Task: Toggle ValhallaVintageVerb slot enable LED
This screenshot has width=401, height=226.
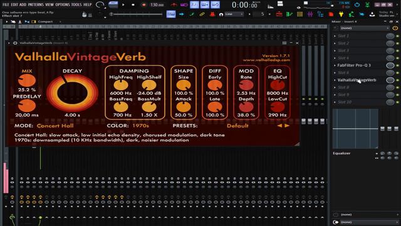Action: point(397,80)
